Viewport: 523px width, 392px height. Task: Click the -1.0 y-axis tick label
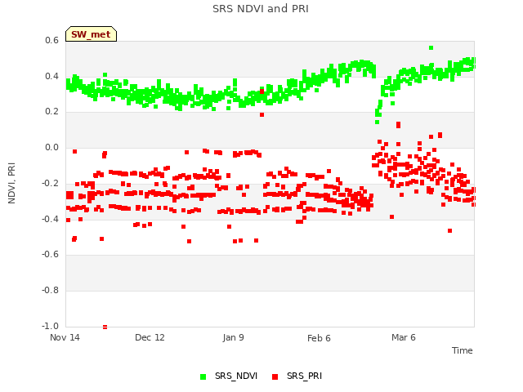pyautogui.click(x=51, y=326)
